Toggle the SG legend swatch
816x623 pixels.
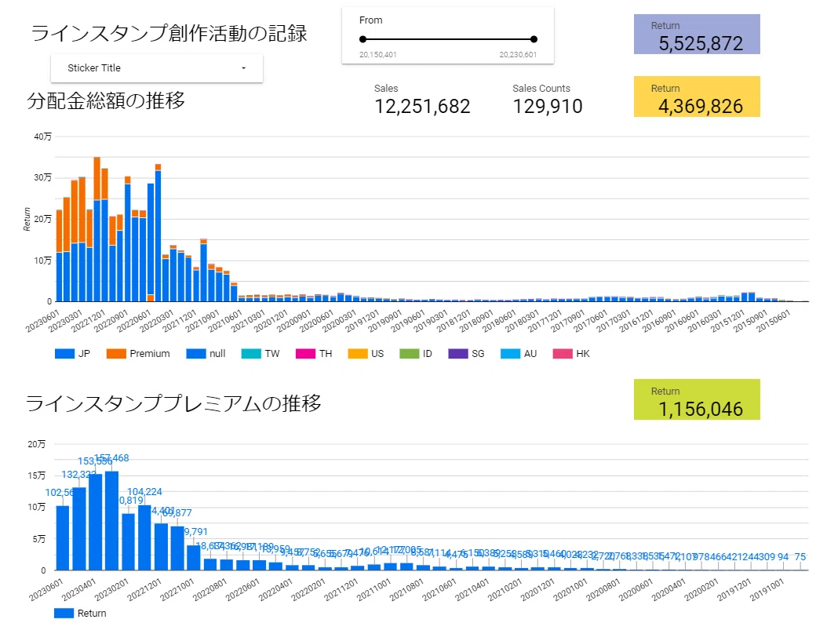[458, 354]
